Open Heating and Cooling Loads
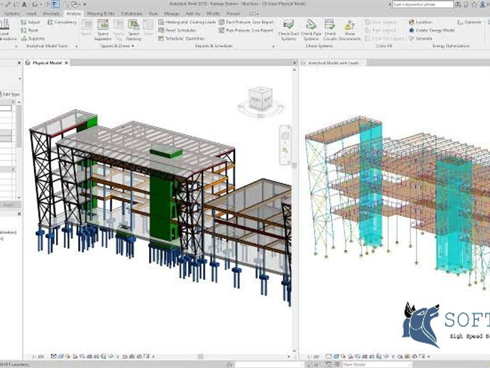This screenshot has height=368, width=490. [187, 22]
